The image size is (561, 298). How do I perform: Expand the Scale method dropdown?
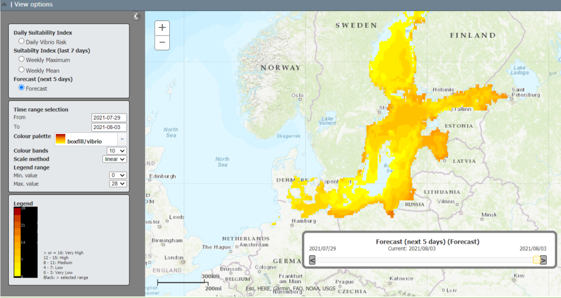pyautogui.click(x=115, y=159)
